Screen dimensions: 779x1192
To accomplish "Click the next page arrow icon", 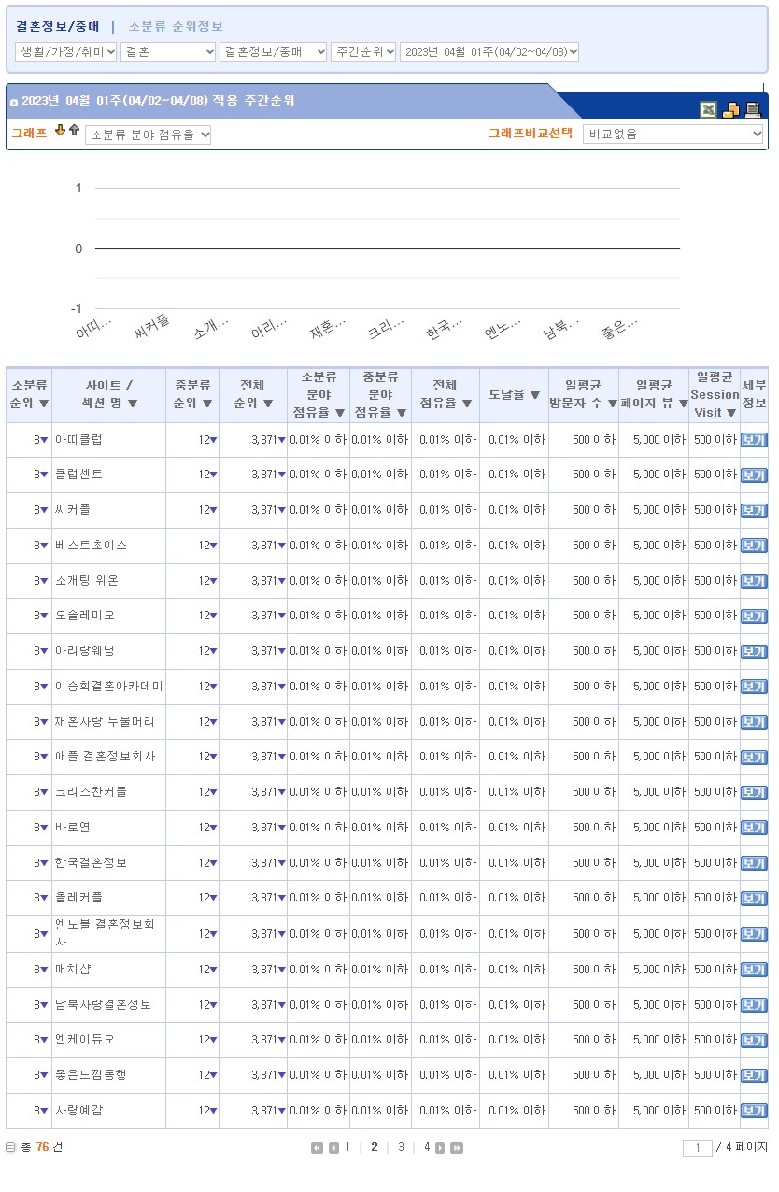I will pos(440,1148).
